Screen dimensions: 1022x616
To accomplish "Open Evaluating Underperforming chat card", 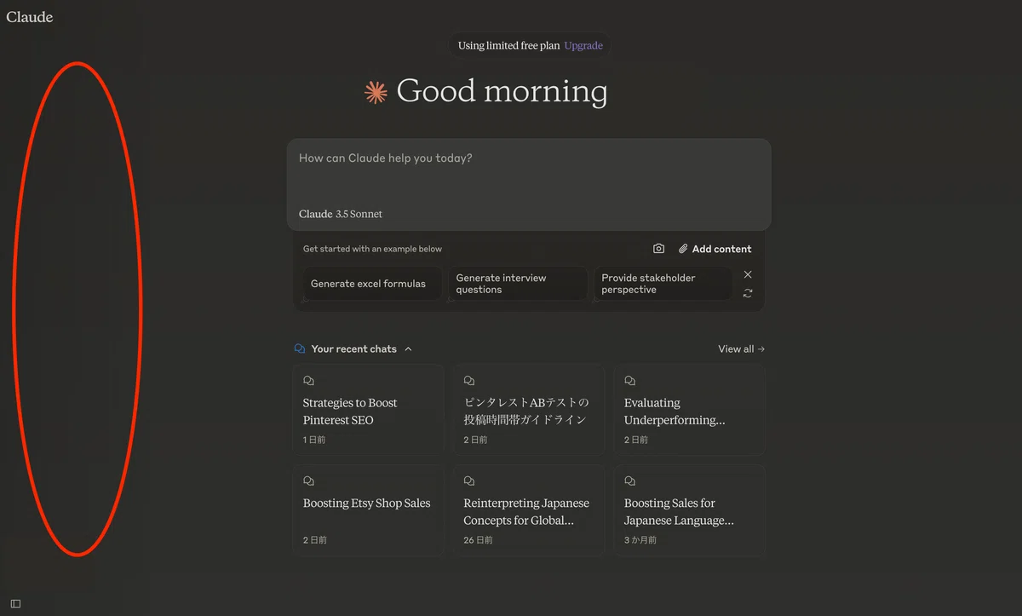I will point(689,410).
